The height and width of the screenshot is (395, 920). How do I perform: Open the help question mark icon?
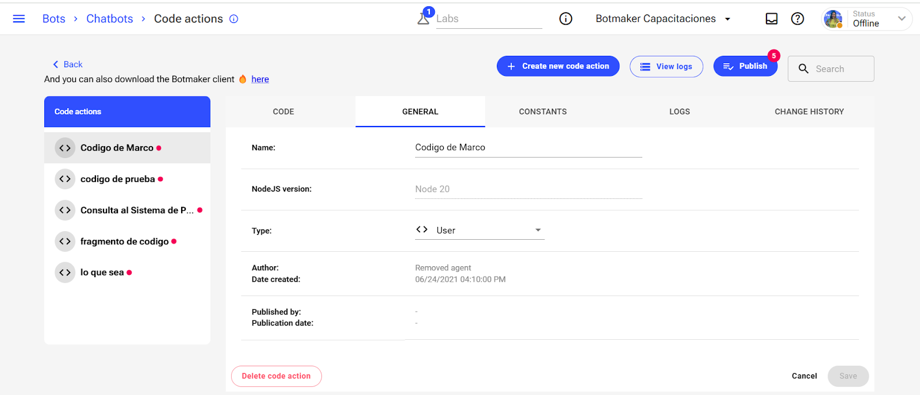pos(798,19)
